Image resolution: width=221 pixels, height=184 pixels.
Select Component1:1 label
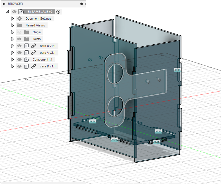pyautogui.click(x=42, y=59)
